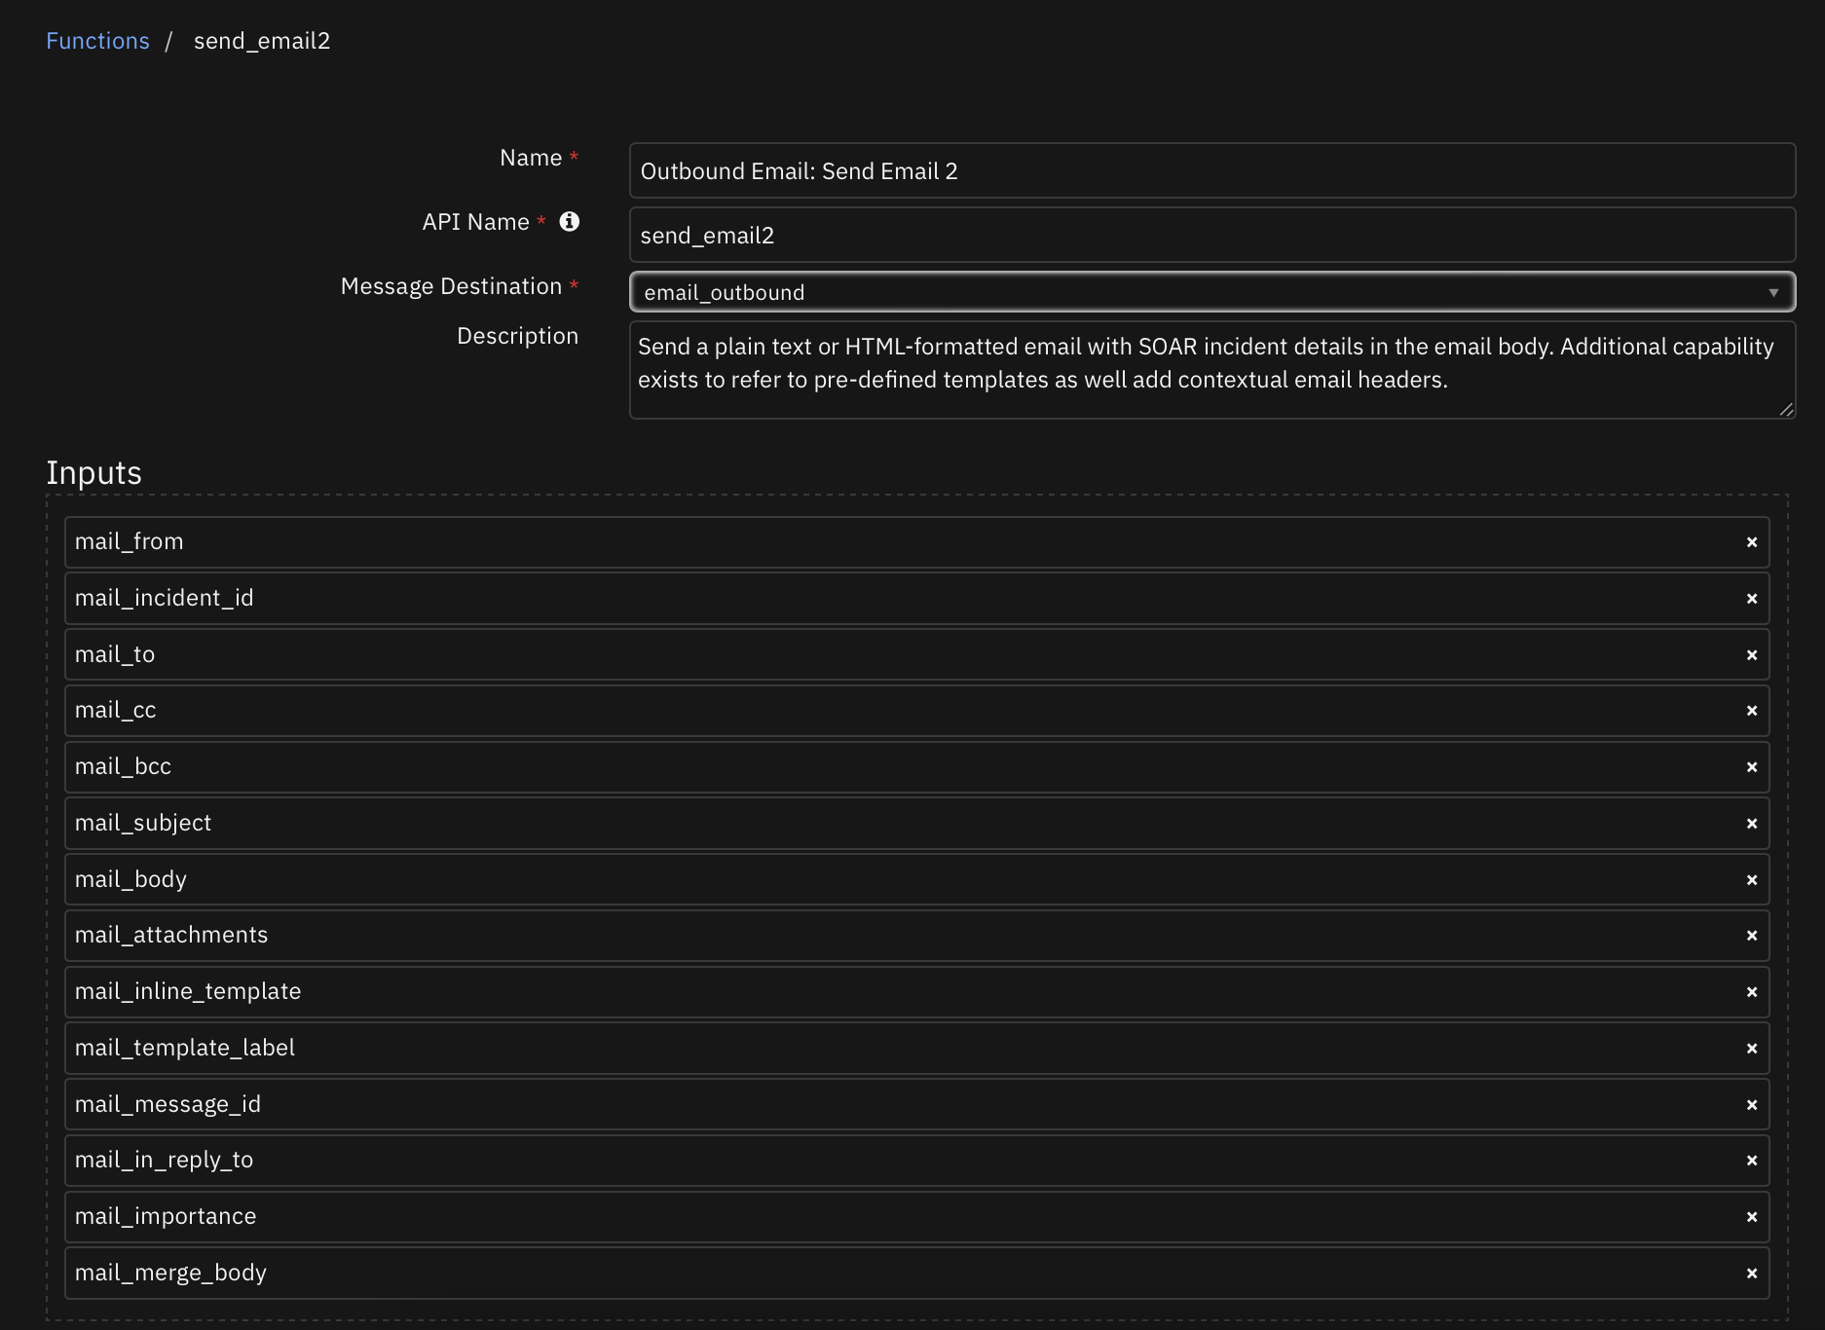This screenshot has height=1330, width=1825.
Task: Select the mail_from input label
Action: click(129, 541)
